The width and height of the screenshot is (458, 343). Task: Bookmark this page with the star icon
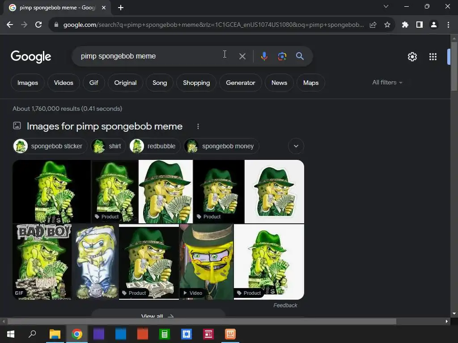pyautogui.click(x=387, y=25)
